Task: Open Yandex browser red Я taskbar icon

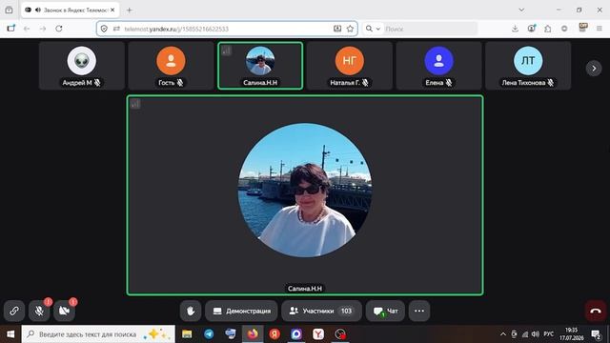Action: [274, 334]
